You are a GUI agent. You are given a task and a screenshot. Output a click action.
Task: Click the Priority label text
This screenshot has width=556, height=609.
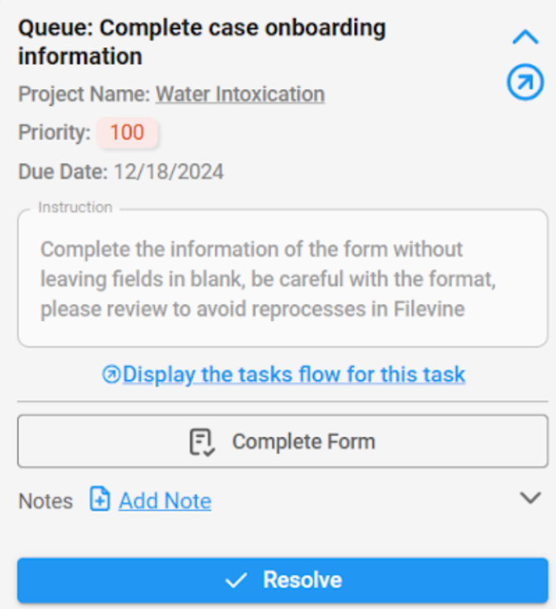coord(54,132)
